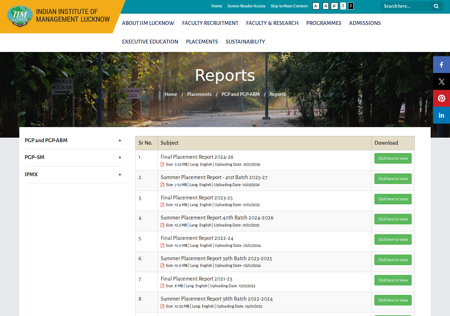This screenshot has height=316, width=450.
Task: Click Home in breadcrumb trail
Action: [171, 94]
